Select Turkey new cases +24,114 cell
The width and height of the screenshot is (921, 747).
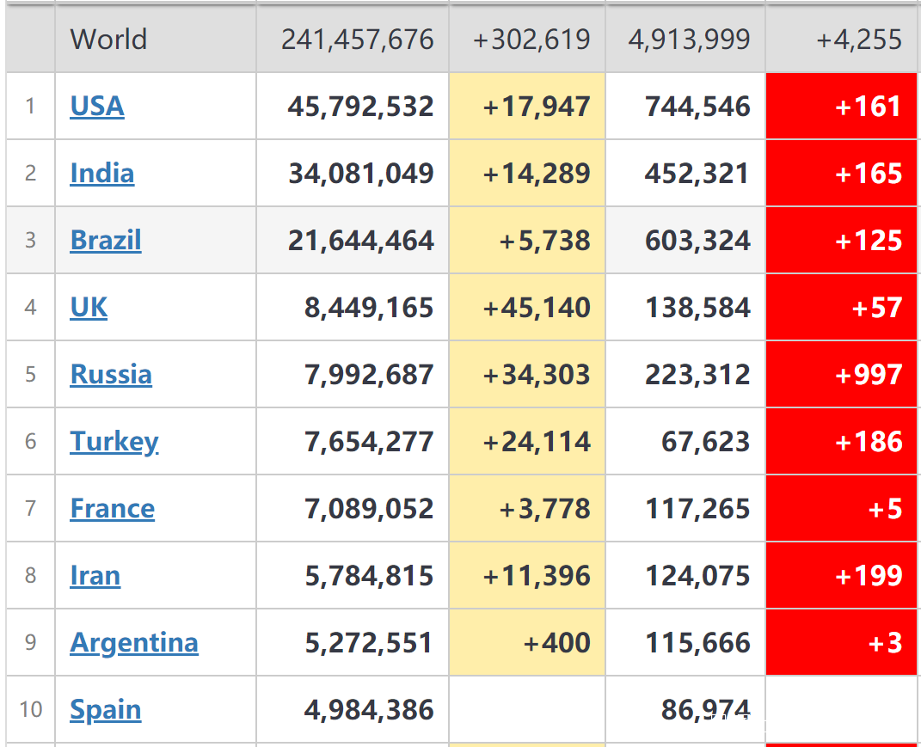tap(537, 442)
